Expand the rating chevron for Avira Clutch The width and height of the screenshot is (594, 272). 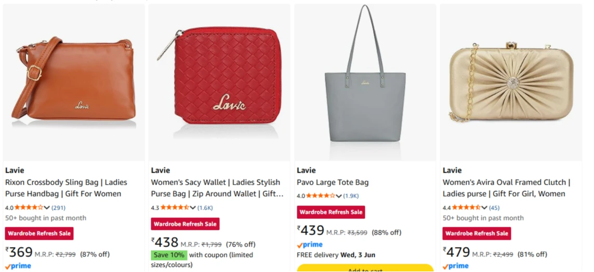coord(484,208)
